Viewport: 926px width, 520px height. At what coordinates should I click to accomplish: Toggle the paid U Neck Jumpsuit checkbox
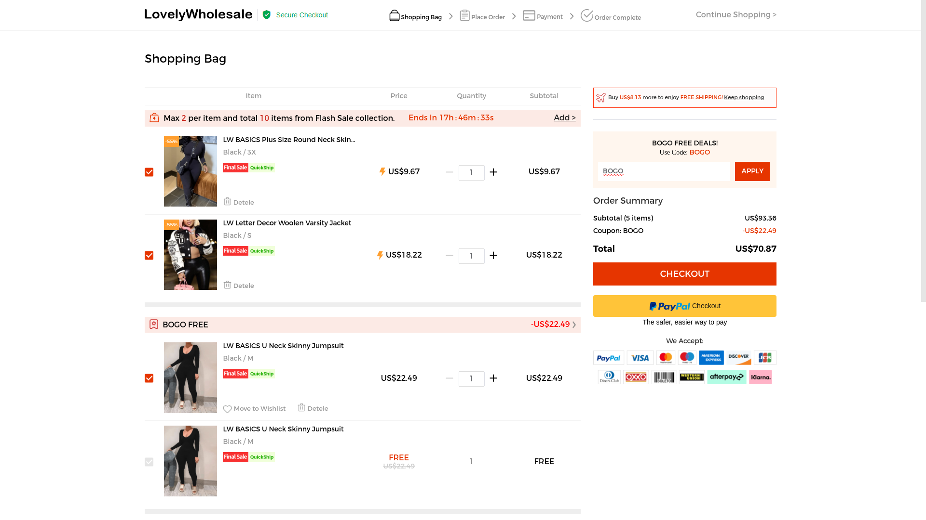(x=149, y=378)
